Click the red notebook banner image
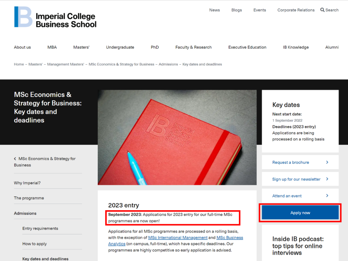 177,137
